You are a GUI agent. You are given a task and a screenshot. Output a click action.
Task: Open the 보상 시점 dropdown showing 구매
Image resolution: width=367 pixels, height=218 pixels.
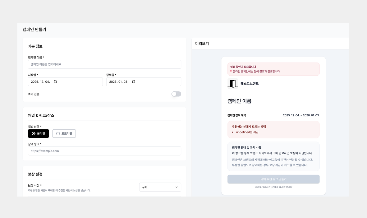pyautogui.click(x=160, y=187)
